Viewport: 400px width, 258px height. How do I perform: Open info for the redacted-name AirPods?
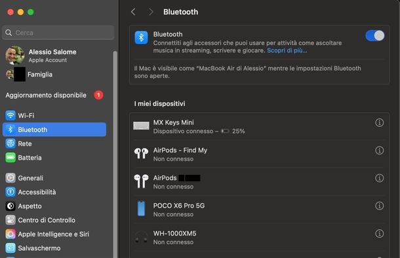[x=379, y=177]
